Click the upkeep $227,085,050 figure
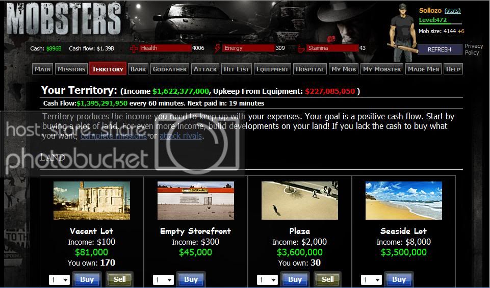Screen dimensions: 490x288 click(330, 91)
